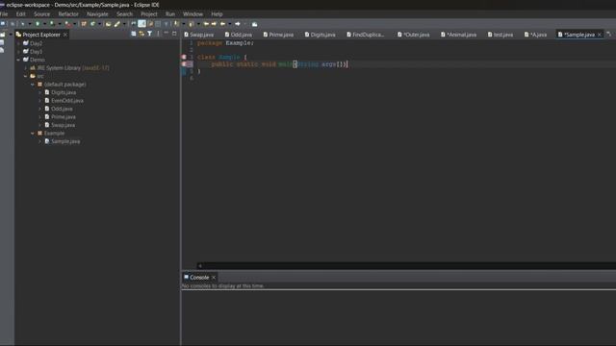Viewport: 616px width, 346px height.
Task: Open the Back history dropdown arrow
Action: click(x=230, y=24)
